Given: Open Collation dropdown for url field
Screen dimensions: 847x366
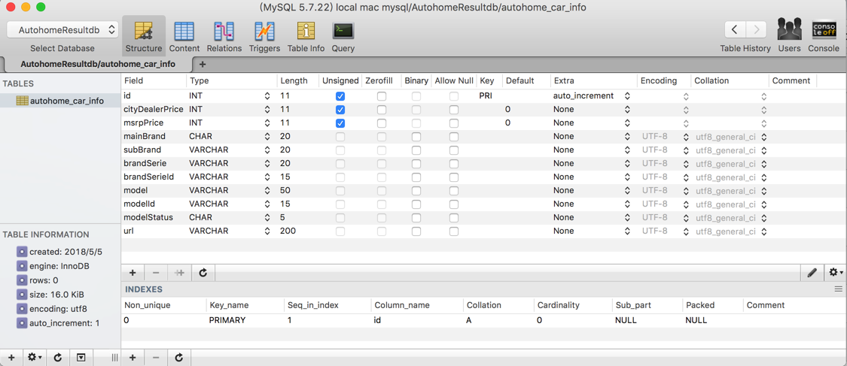Looking at the screenshot, I should [x=764, y=231].
